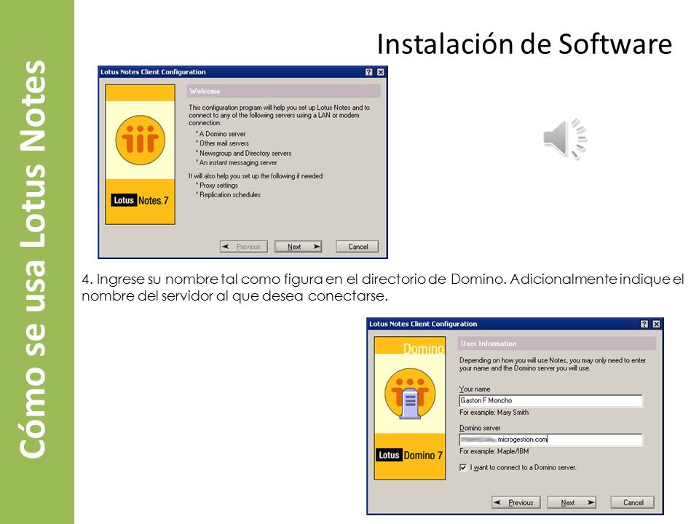Click the Lotus Notes.7 label banner
This screenshot has width=699, height=524.
click(140, 201)
